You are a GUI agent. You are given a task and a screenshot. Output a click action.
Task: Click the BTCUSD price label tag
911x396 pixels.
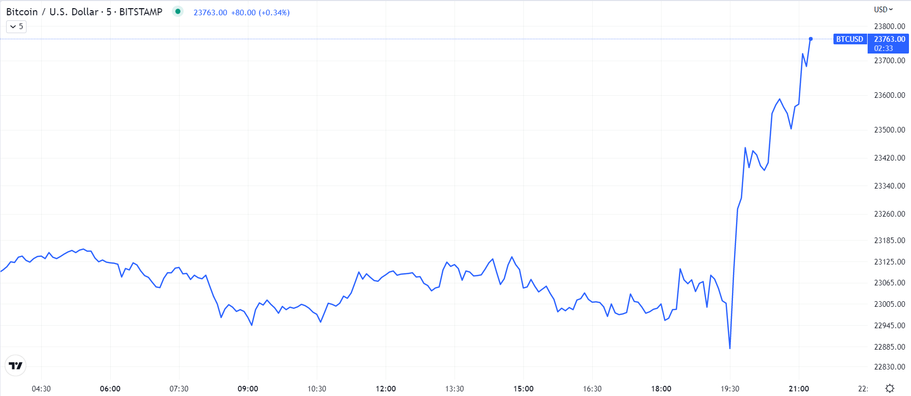pyautogui.click(x=850, y=39)
